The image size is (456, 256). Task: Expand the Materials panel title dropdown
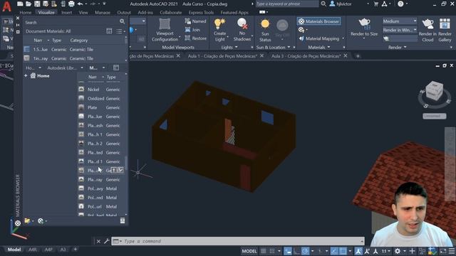[x=319, y=48]
